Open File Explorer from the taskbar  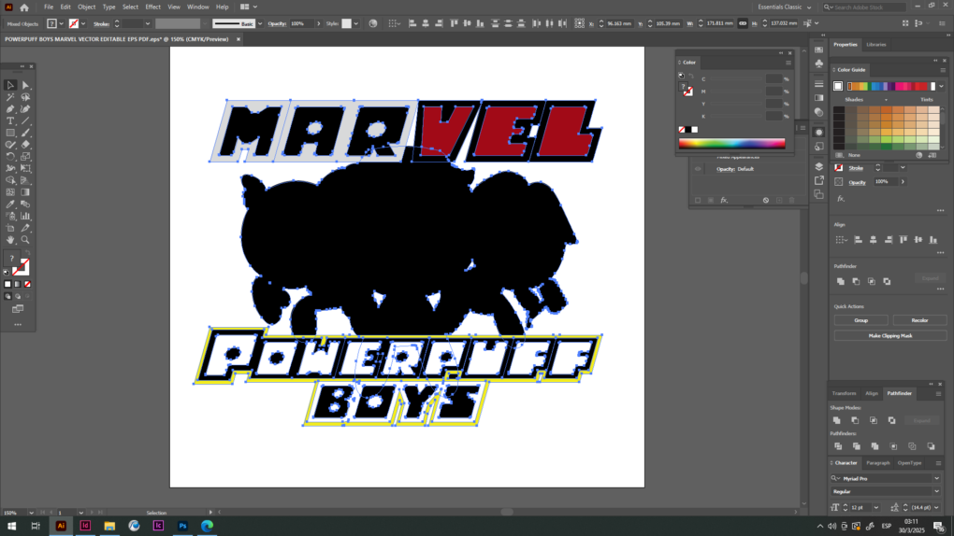[x=109, y=526]
